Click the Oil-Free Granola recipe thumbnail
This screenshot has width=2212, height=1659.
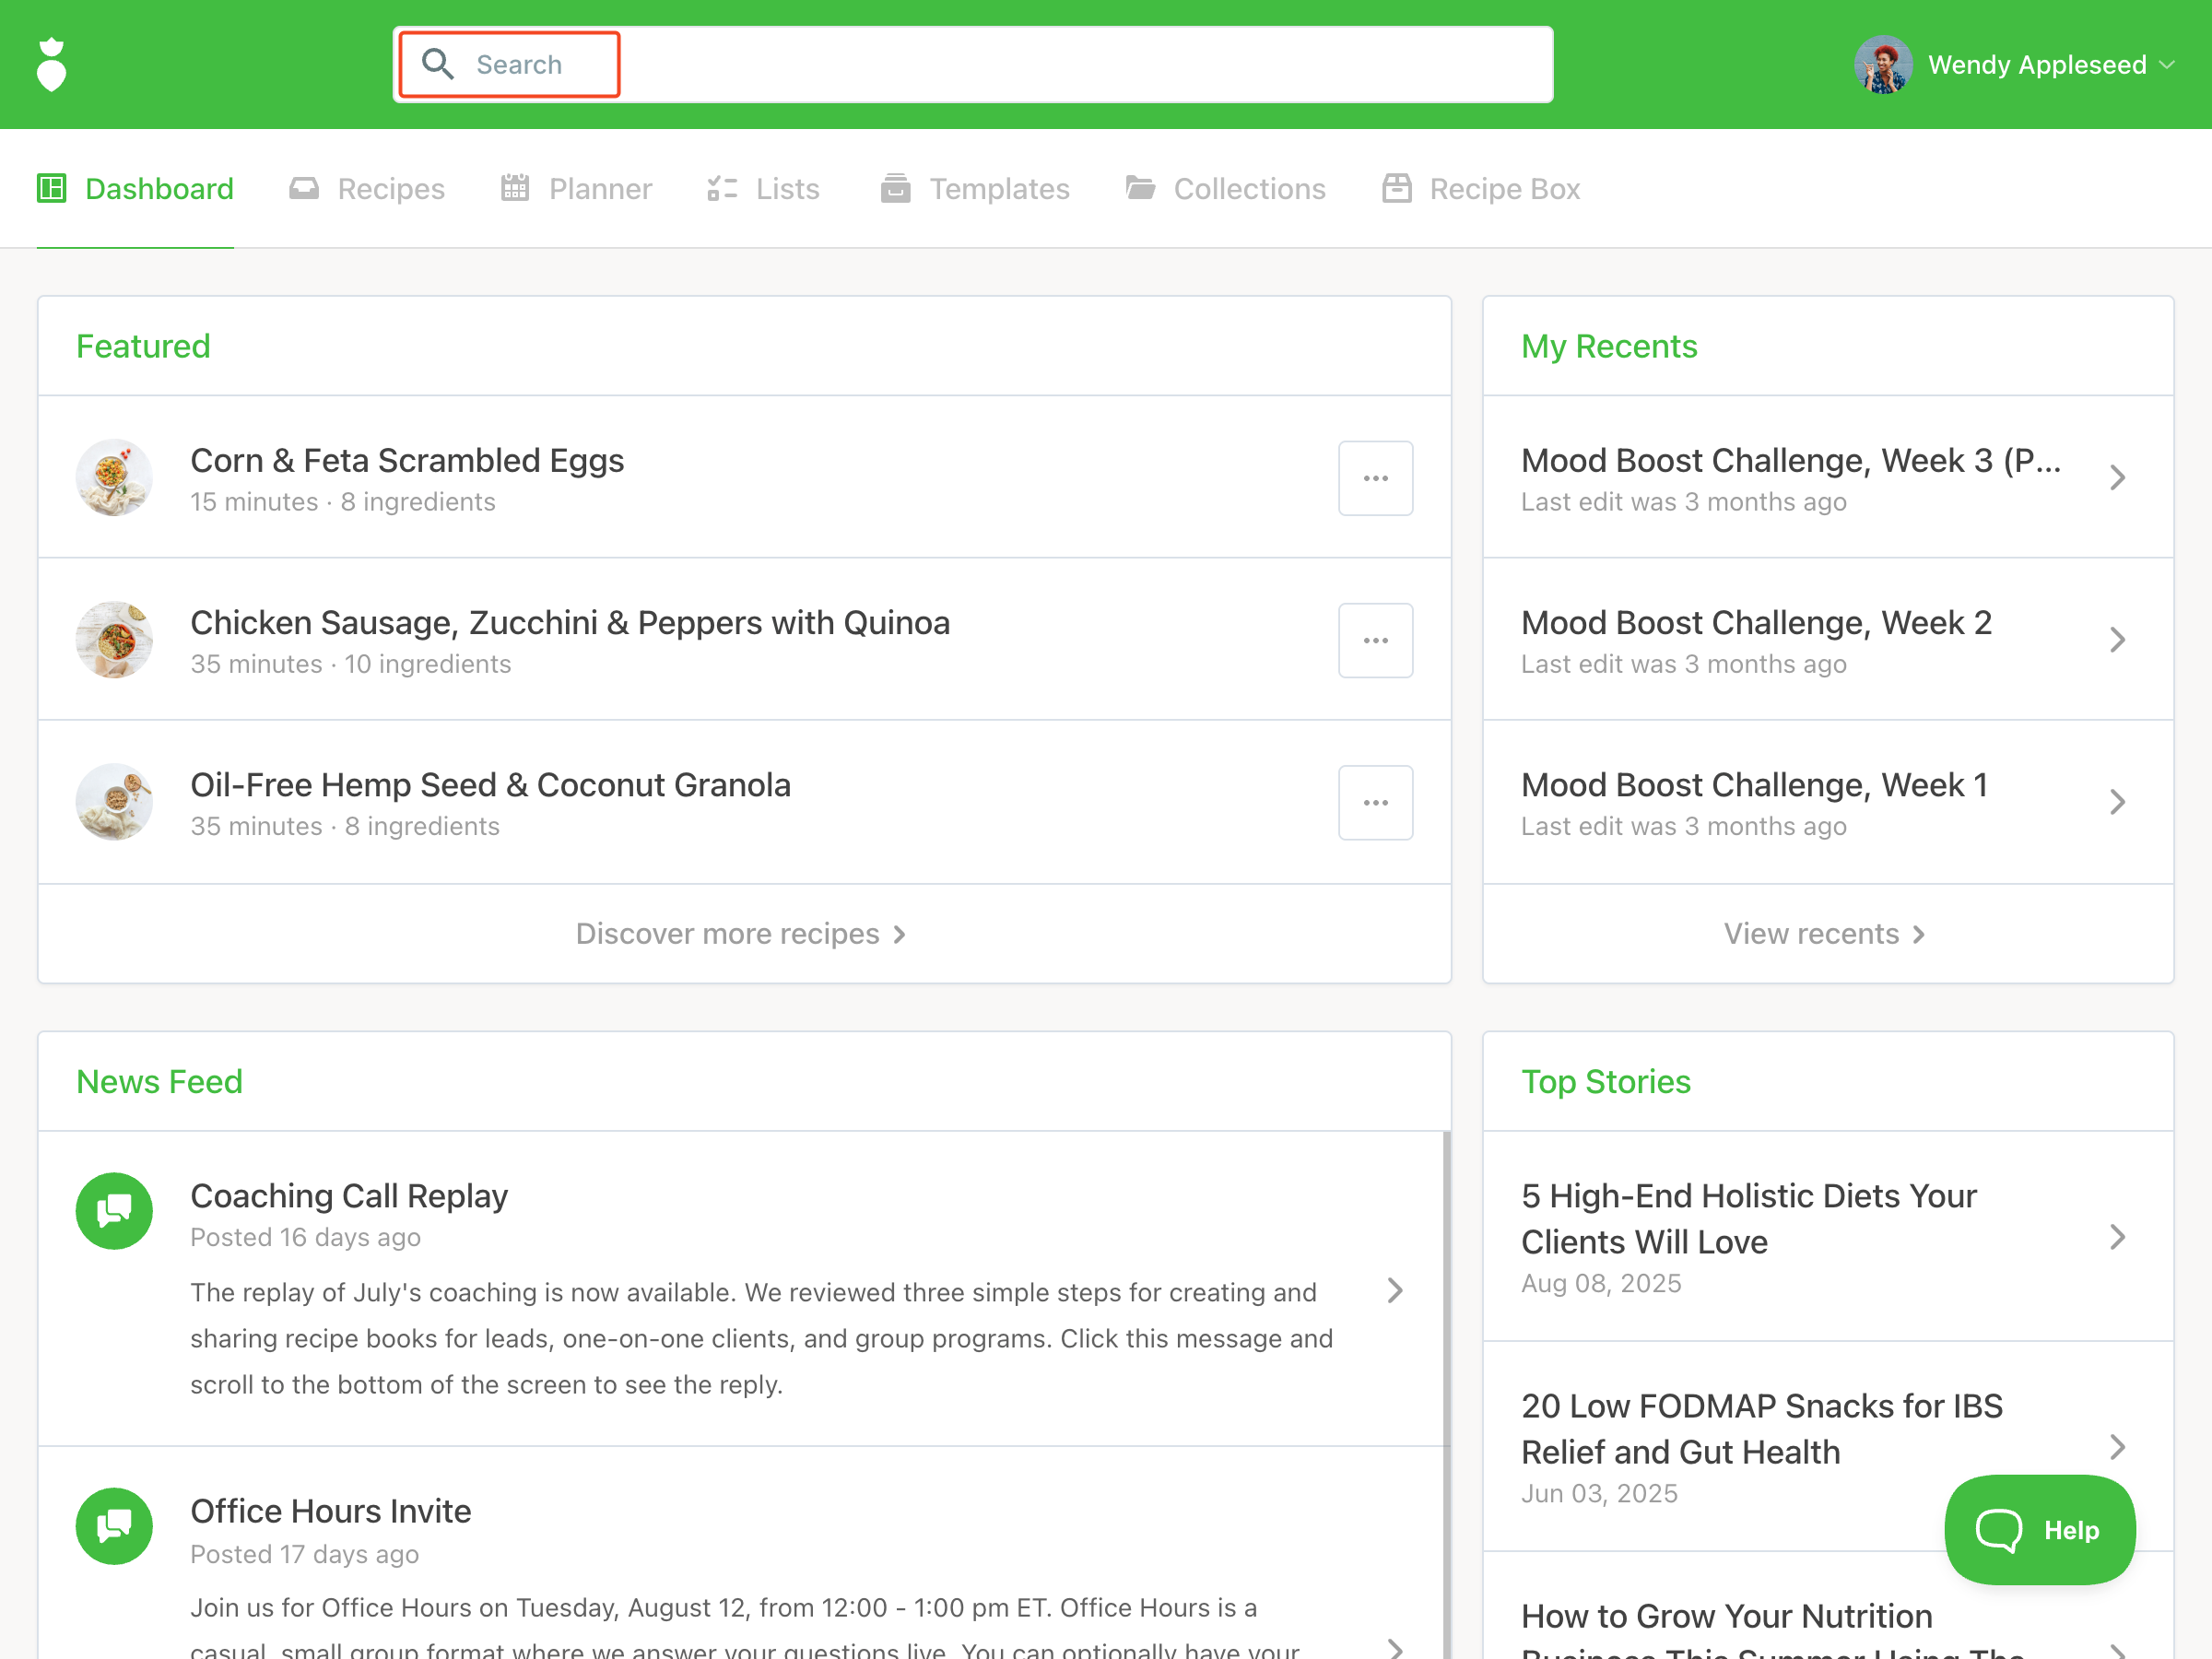click(114, 802)
